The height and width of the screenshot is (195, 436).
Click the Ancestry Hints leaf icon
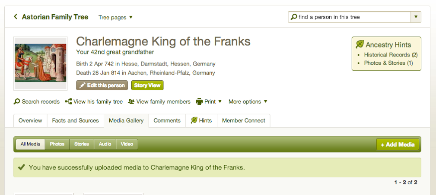tap(360, 44)
